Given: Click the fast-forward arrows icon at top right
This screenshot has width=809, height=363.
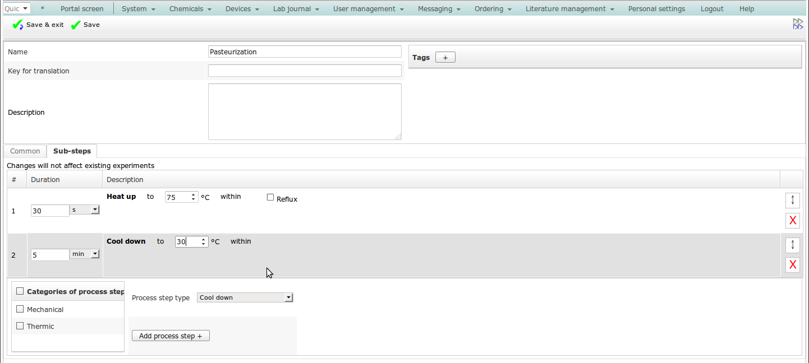Looking at the screenshot, I should coord(797,24).
